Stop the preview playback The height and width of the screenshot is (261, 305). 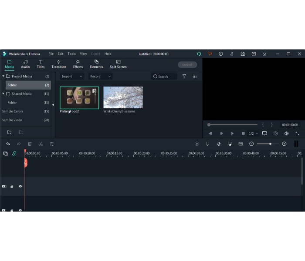pyautogui.click(x=243, y=134)
